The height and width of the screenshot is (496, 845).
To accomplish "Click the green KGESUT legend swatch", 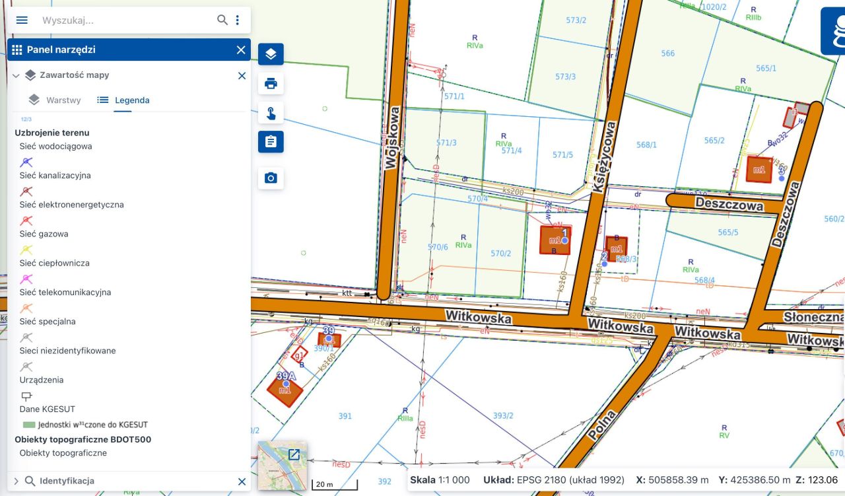I will tap(28, 425).
